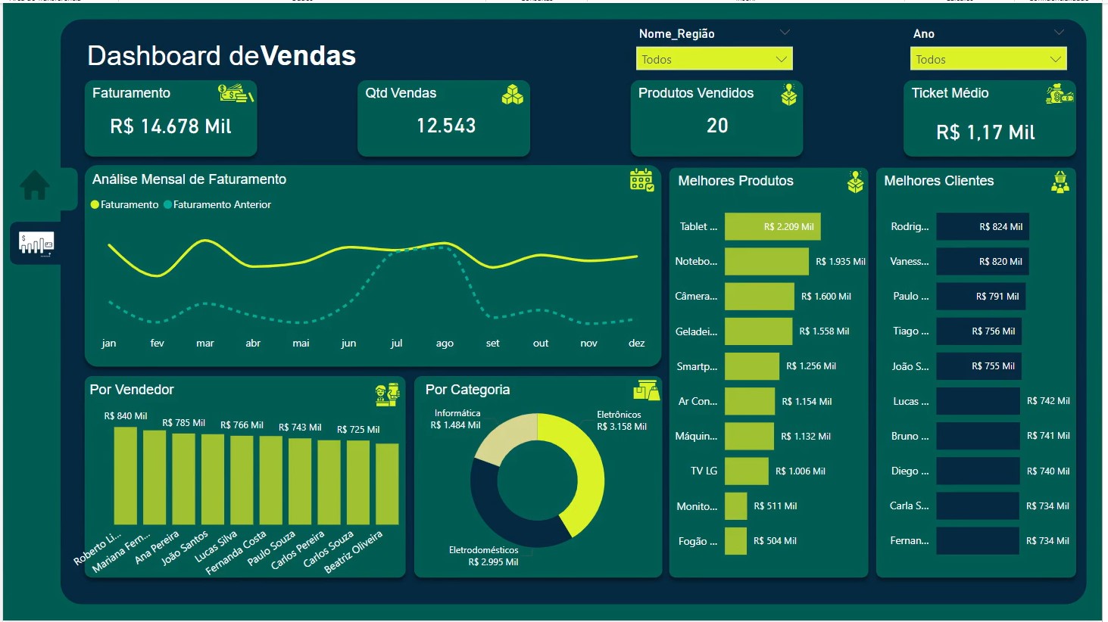Image resolution: width=1108 pixels, height=622 pixels.
Task: Toggle Faturamento Anterior legend item
Action: 217,204
